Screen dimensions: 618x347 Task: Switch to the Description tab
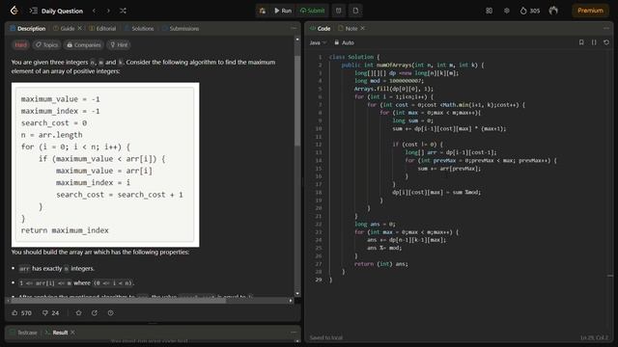coord(28,28)
